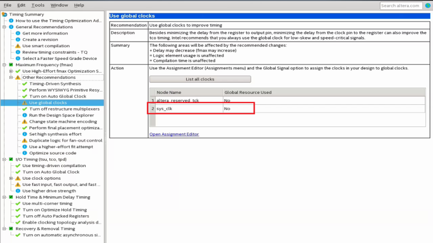Click info icon beside General Recommendations
The width and height of the screenshot is (433, 243).
point(11,27)
